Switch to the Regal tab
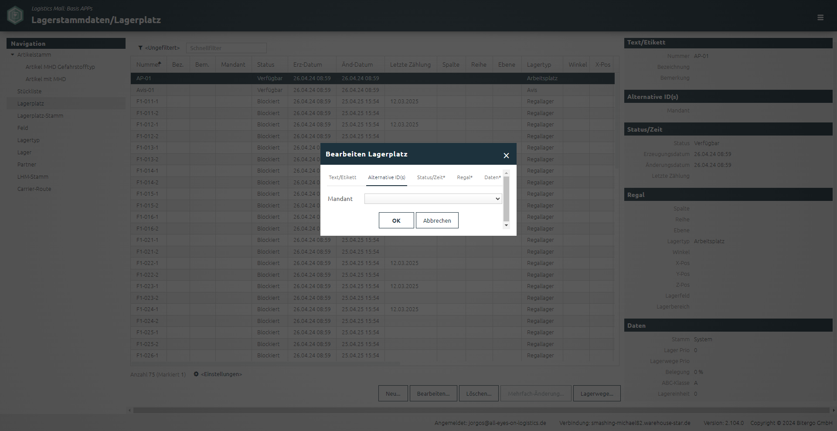 pos(465,177)
